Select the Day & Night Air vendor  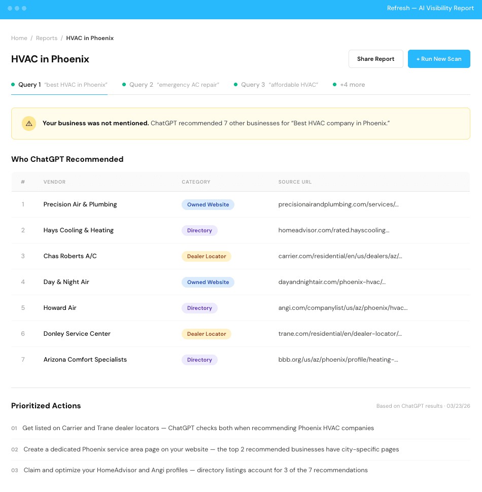tap(66, 282)
